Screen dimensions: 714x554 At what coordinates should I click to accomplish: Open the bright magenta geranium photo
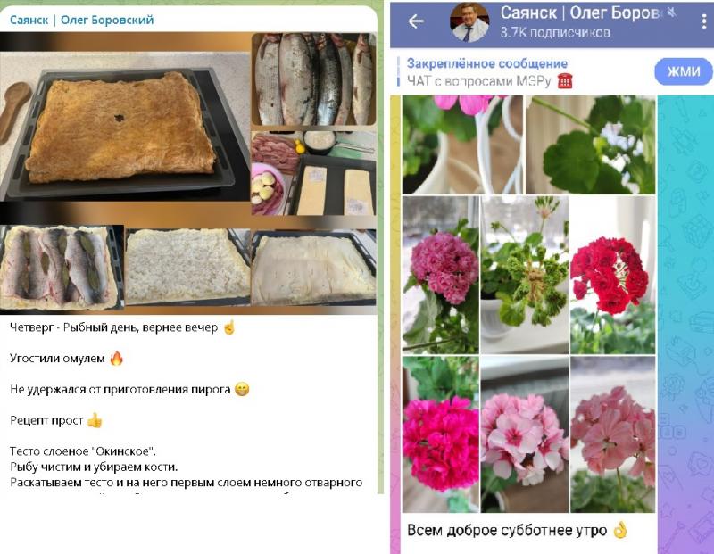pos(441,434)
